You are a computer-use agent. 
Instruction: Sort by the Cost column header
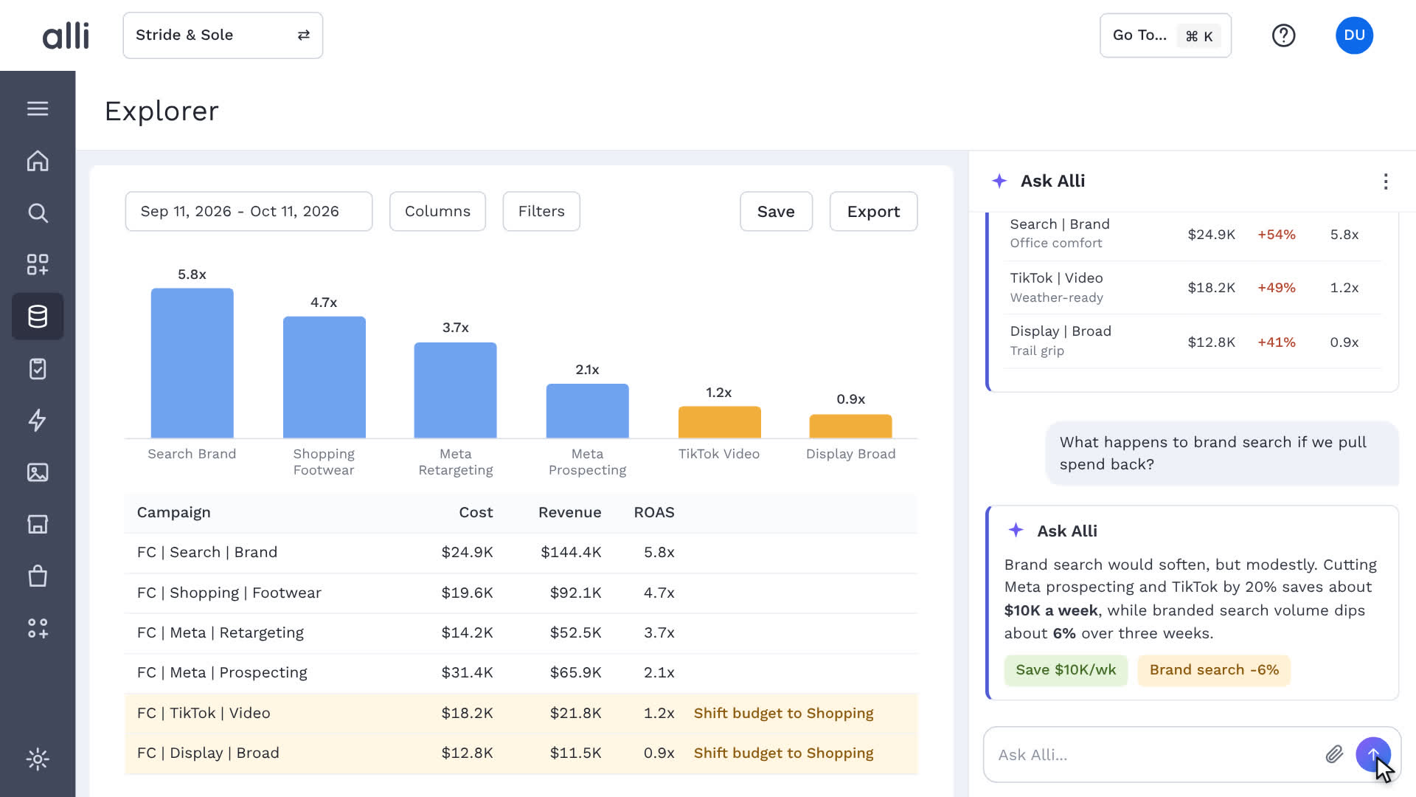[476, 512]
